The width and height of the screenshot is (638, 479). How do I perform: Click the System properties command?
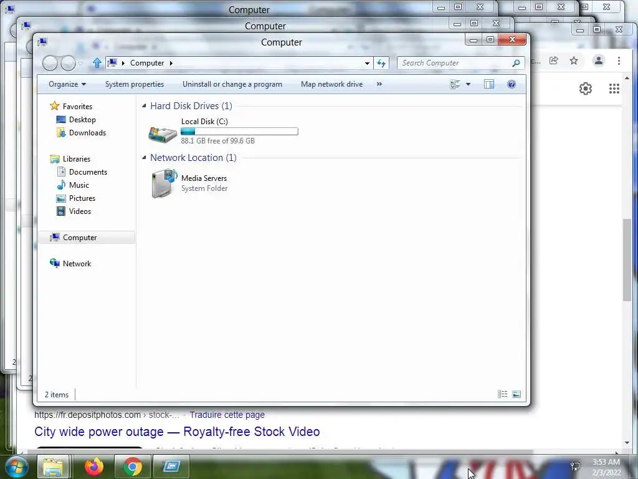click(x=135, y=84)
